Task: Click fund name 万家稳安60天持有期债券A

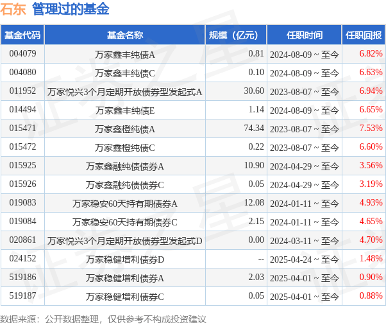Action: point(125,204)
